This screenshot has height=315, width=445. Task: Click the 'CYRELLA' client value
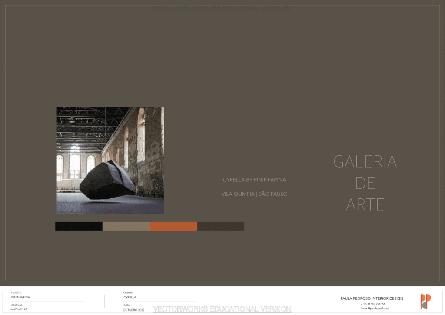click(130, 298)
